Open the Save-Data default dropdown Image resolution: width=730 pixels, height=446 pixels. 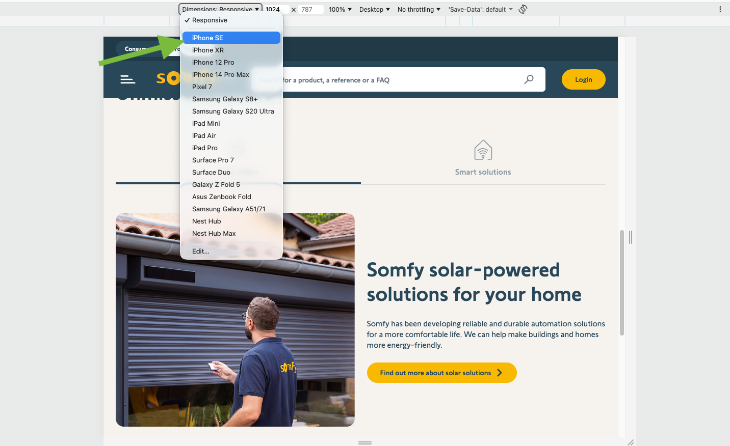480,9
